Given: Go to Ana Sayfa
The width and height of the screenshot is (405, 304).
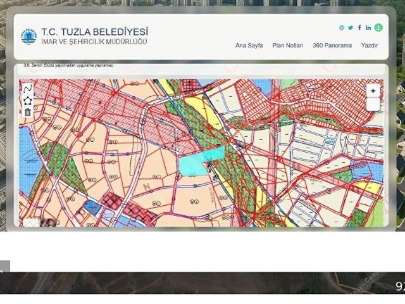Looking at the screenshot, I should 249,46.
